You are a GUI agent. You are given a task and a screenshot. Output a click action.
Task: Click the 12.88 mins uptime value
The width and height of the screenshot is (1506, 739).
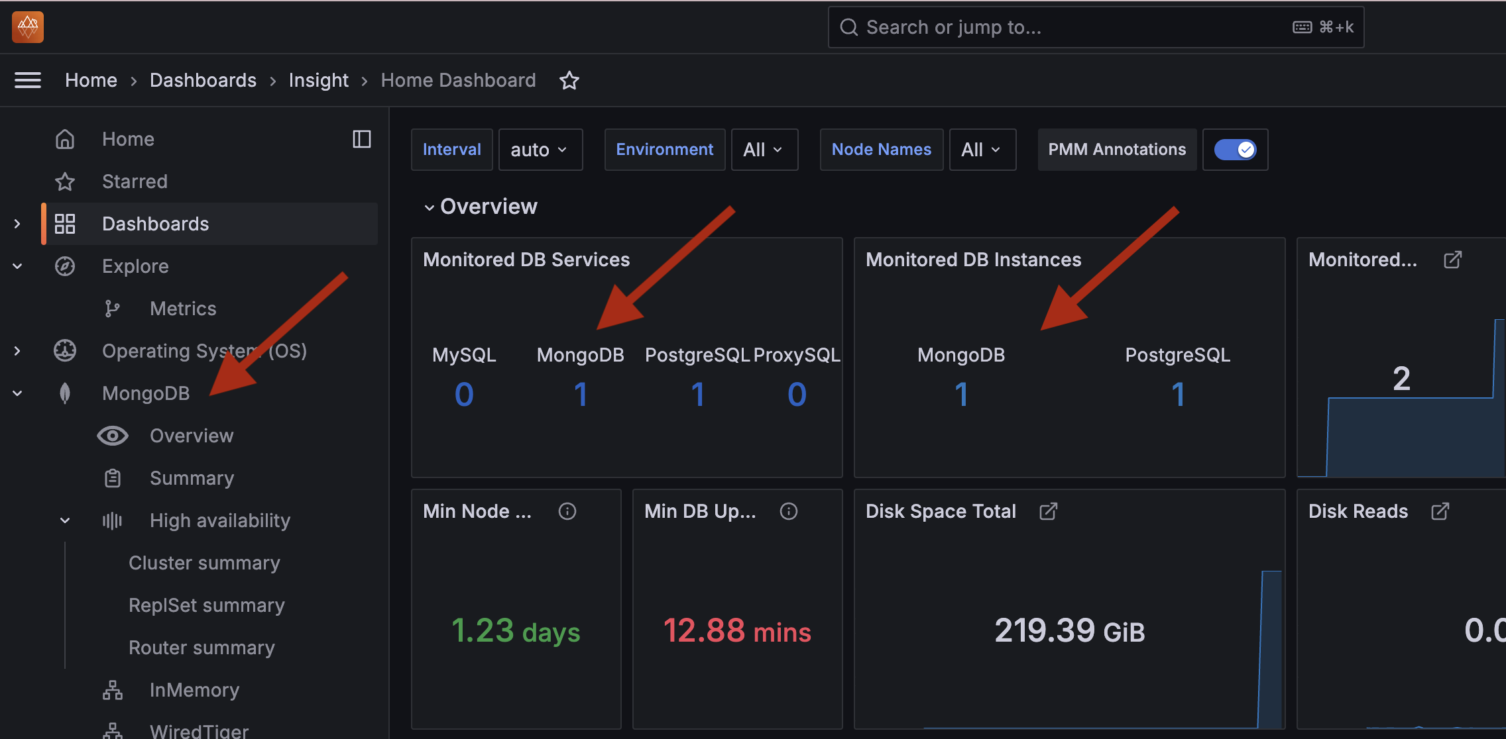click(x=737, y=630)
